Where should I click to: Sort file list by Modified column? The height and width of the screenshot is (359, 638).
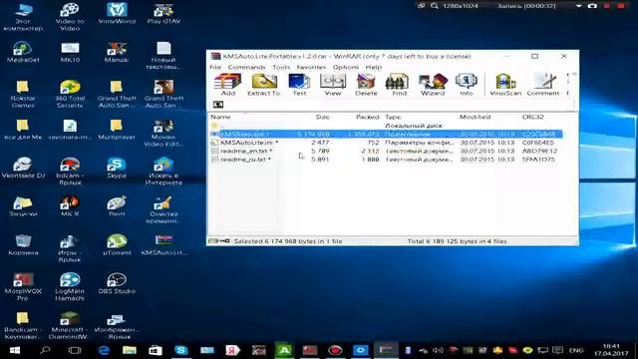475,117
